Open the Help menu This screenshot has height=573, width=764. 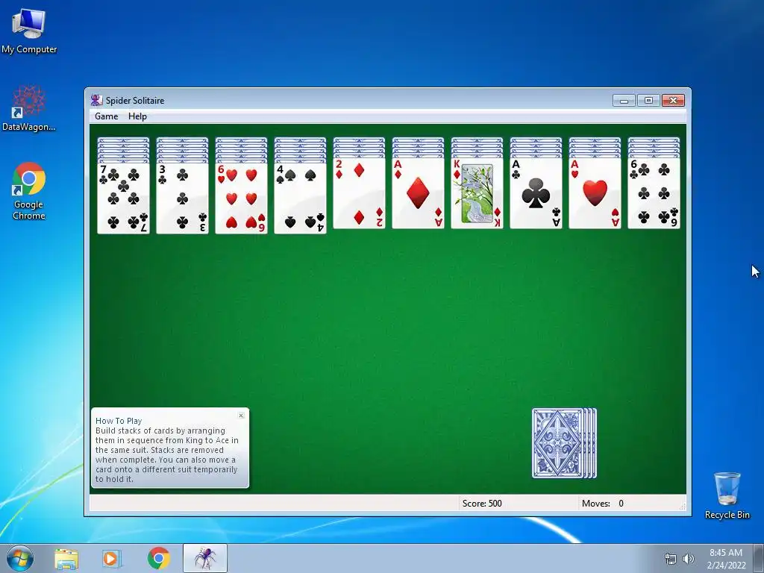(x=137, y=116)
